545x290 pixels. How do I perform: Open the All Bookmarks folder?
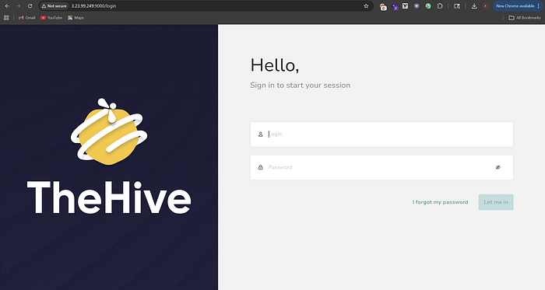(525, 18)
